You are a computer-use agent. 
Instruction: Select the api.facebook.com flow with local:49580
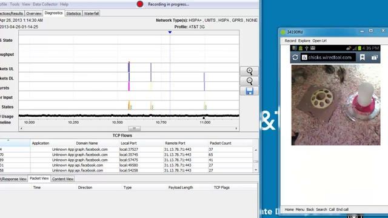click(x=126, y=165)
